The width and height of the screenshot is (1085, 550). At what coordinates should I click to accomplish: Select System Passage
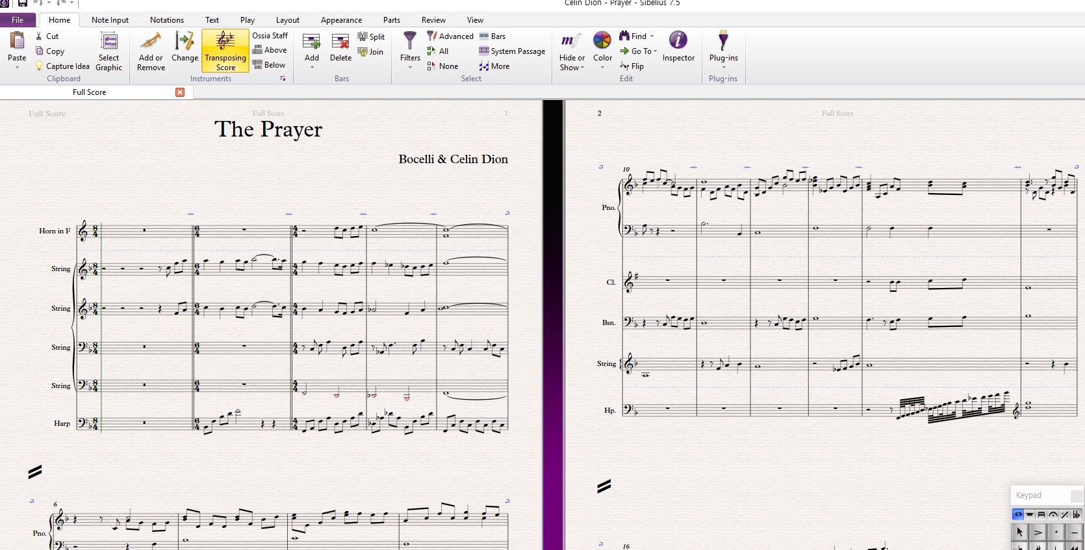(x=512, y=51)
